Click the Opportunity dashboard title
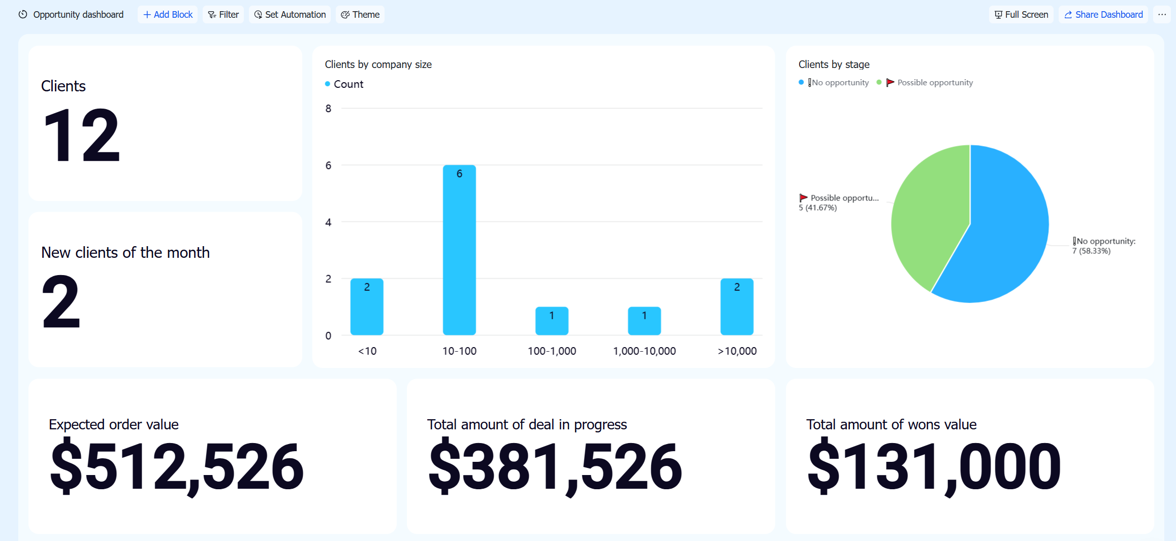 (78, 15)
